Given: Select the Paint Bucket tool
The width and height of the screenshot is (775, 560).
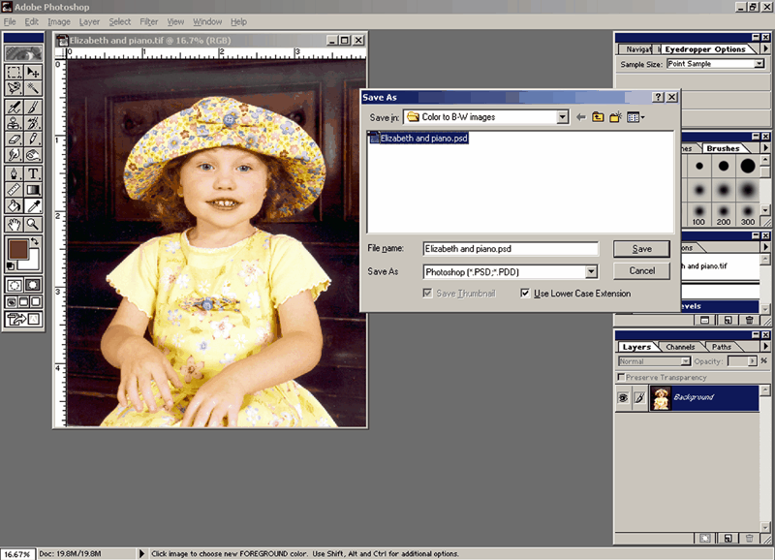Looking at the screenshot, I should point(14,206).
